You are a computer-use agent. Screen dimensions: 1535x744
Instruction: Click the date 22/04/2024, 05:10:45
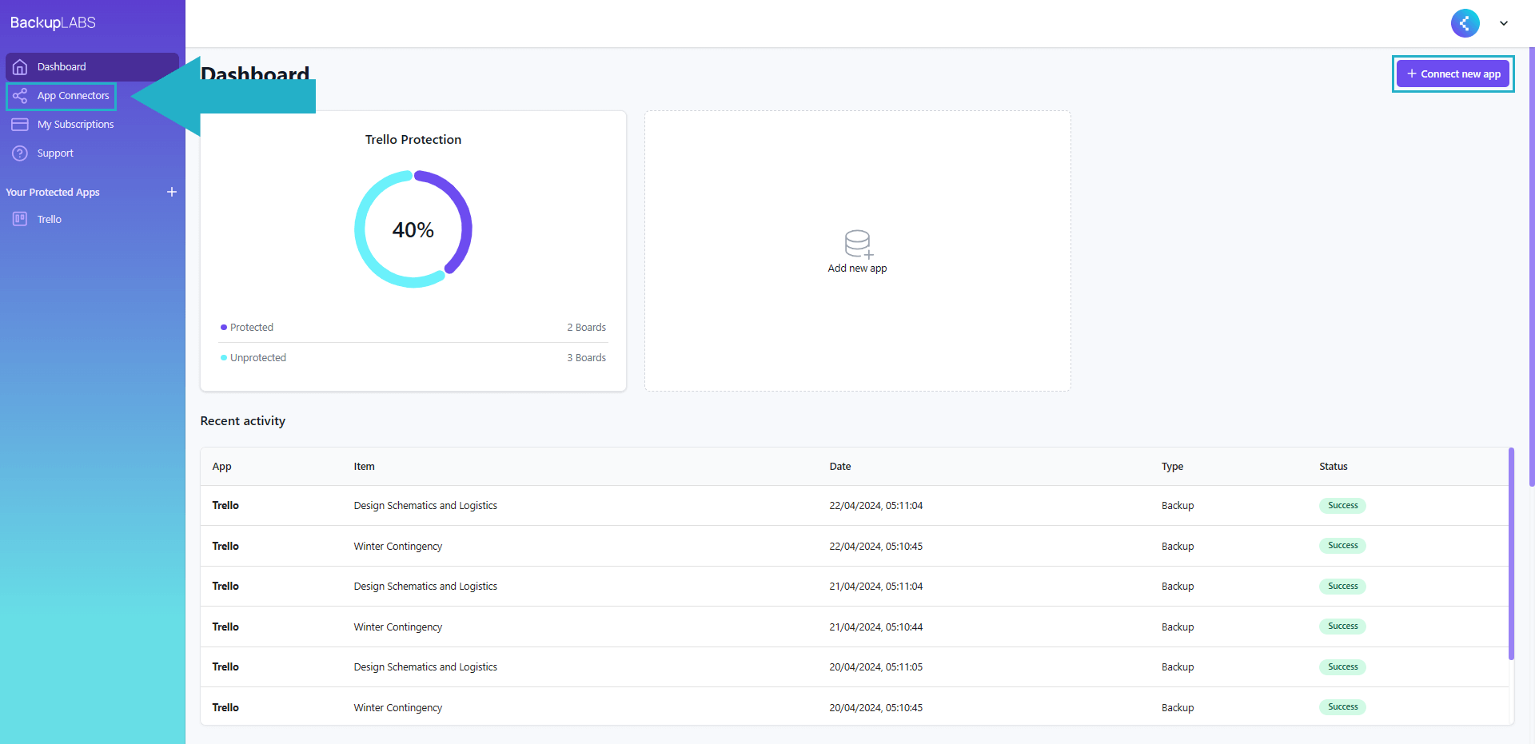[875, 547]
